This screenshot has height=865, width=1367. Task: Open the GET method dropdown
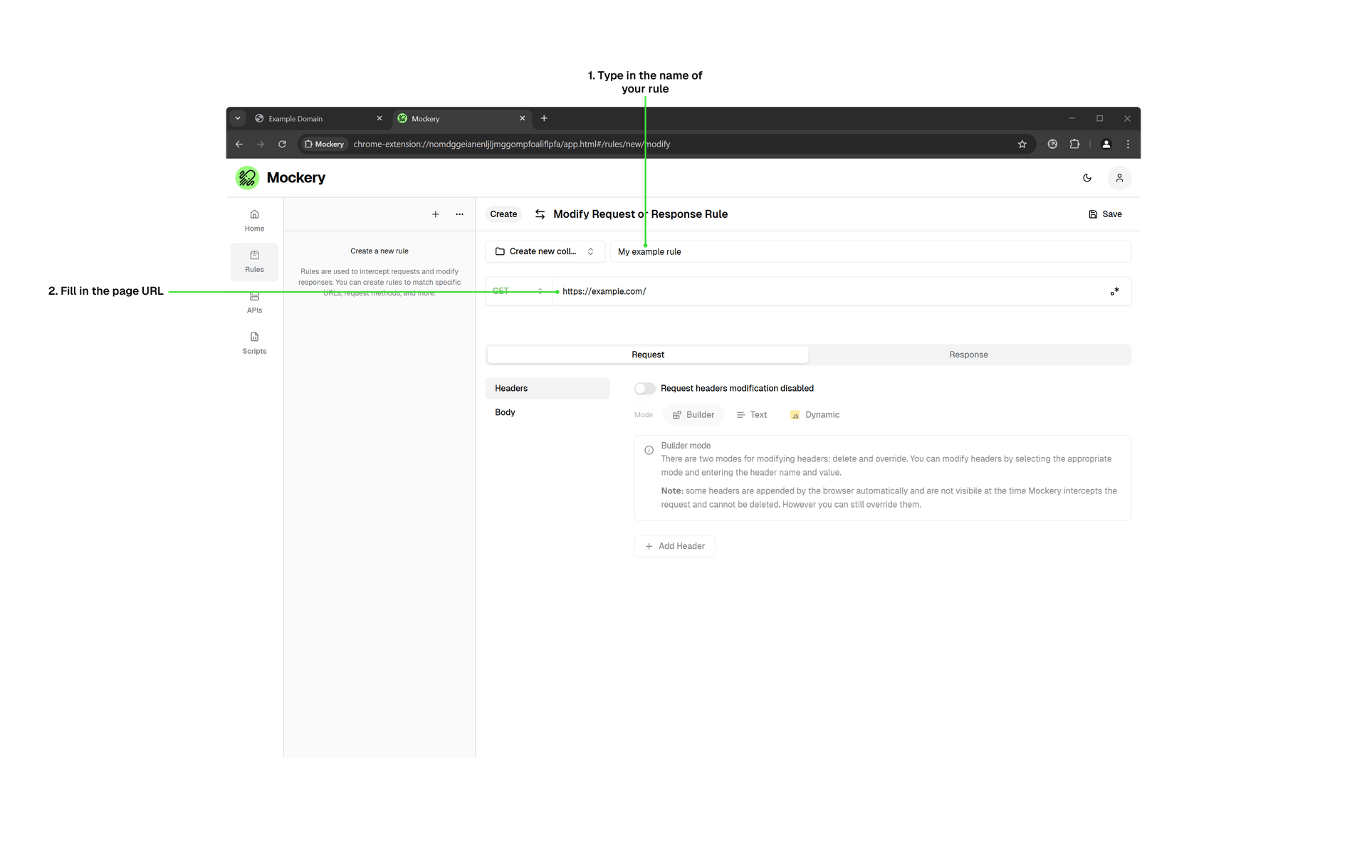tap(513, 291)
